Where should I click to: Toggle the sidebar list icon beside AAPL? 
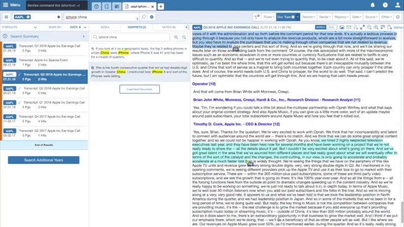(6, 17)
